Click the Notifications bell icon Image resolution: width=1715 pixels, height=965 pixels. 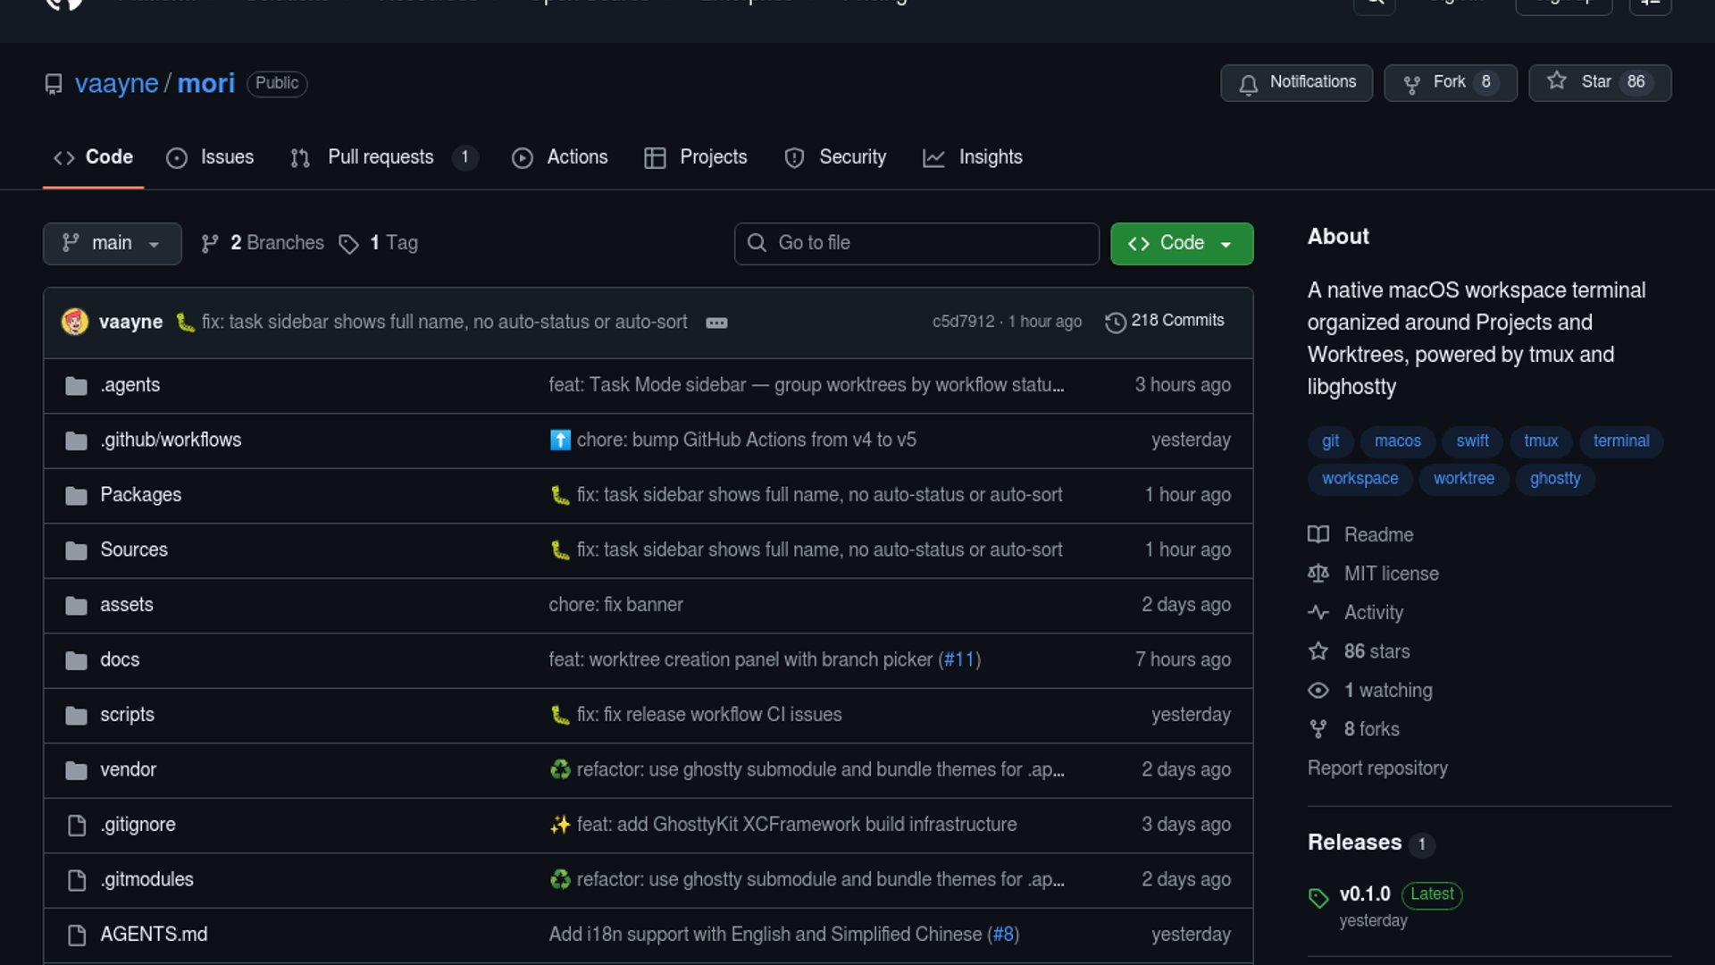click(x=1248, y=83)
